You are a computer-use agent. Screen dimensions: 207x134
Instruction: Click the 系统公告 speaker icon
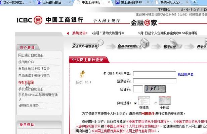pyautogui.click(x=68, y=33)
